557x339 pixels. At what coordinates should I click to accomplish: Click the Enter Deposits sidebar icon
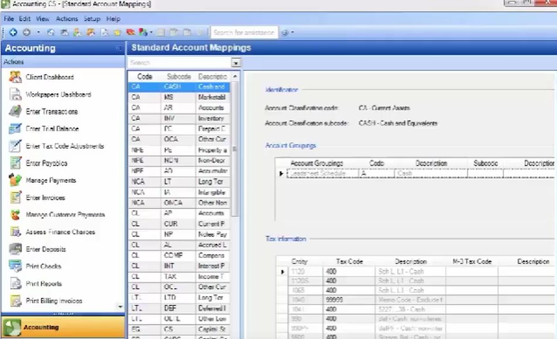click(x=15, y=249)
